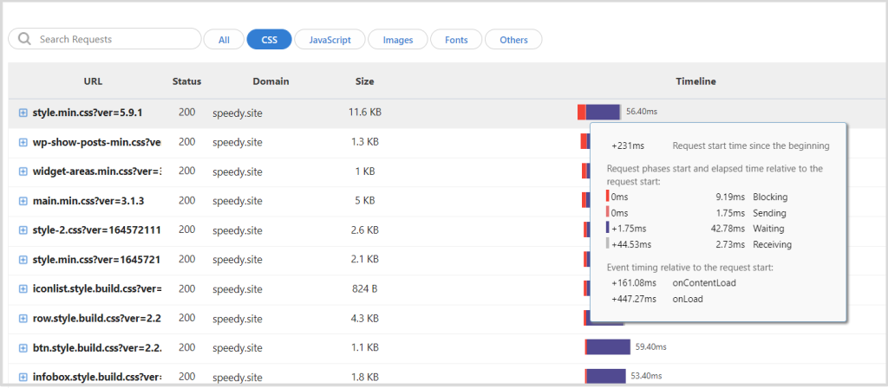Switch to the JavaScript filter
The image size is (888, 388).
[330, 40]
